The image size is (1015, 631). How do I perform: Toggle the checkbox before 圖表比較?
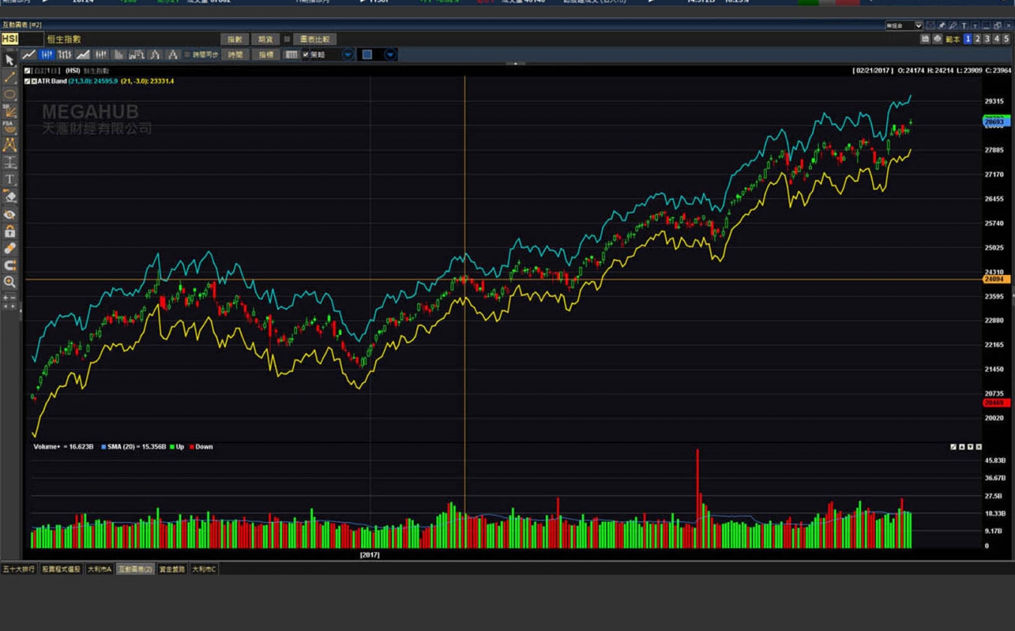click(287, 39)
